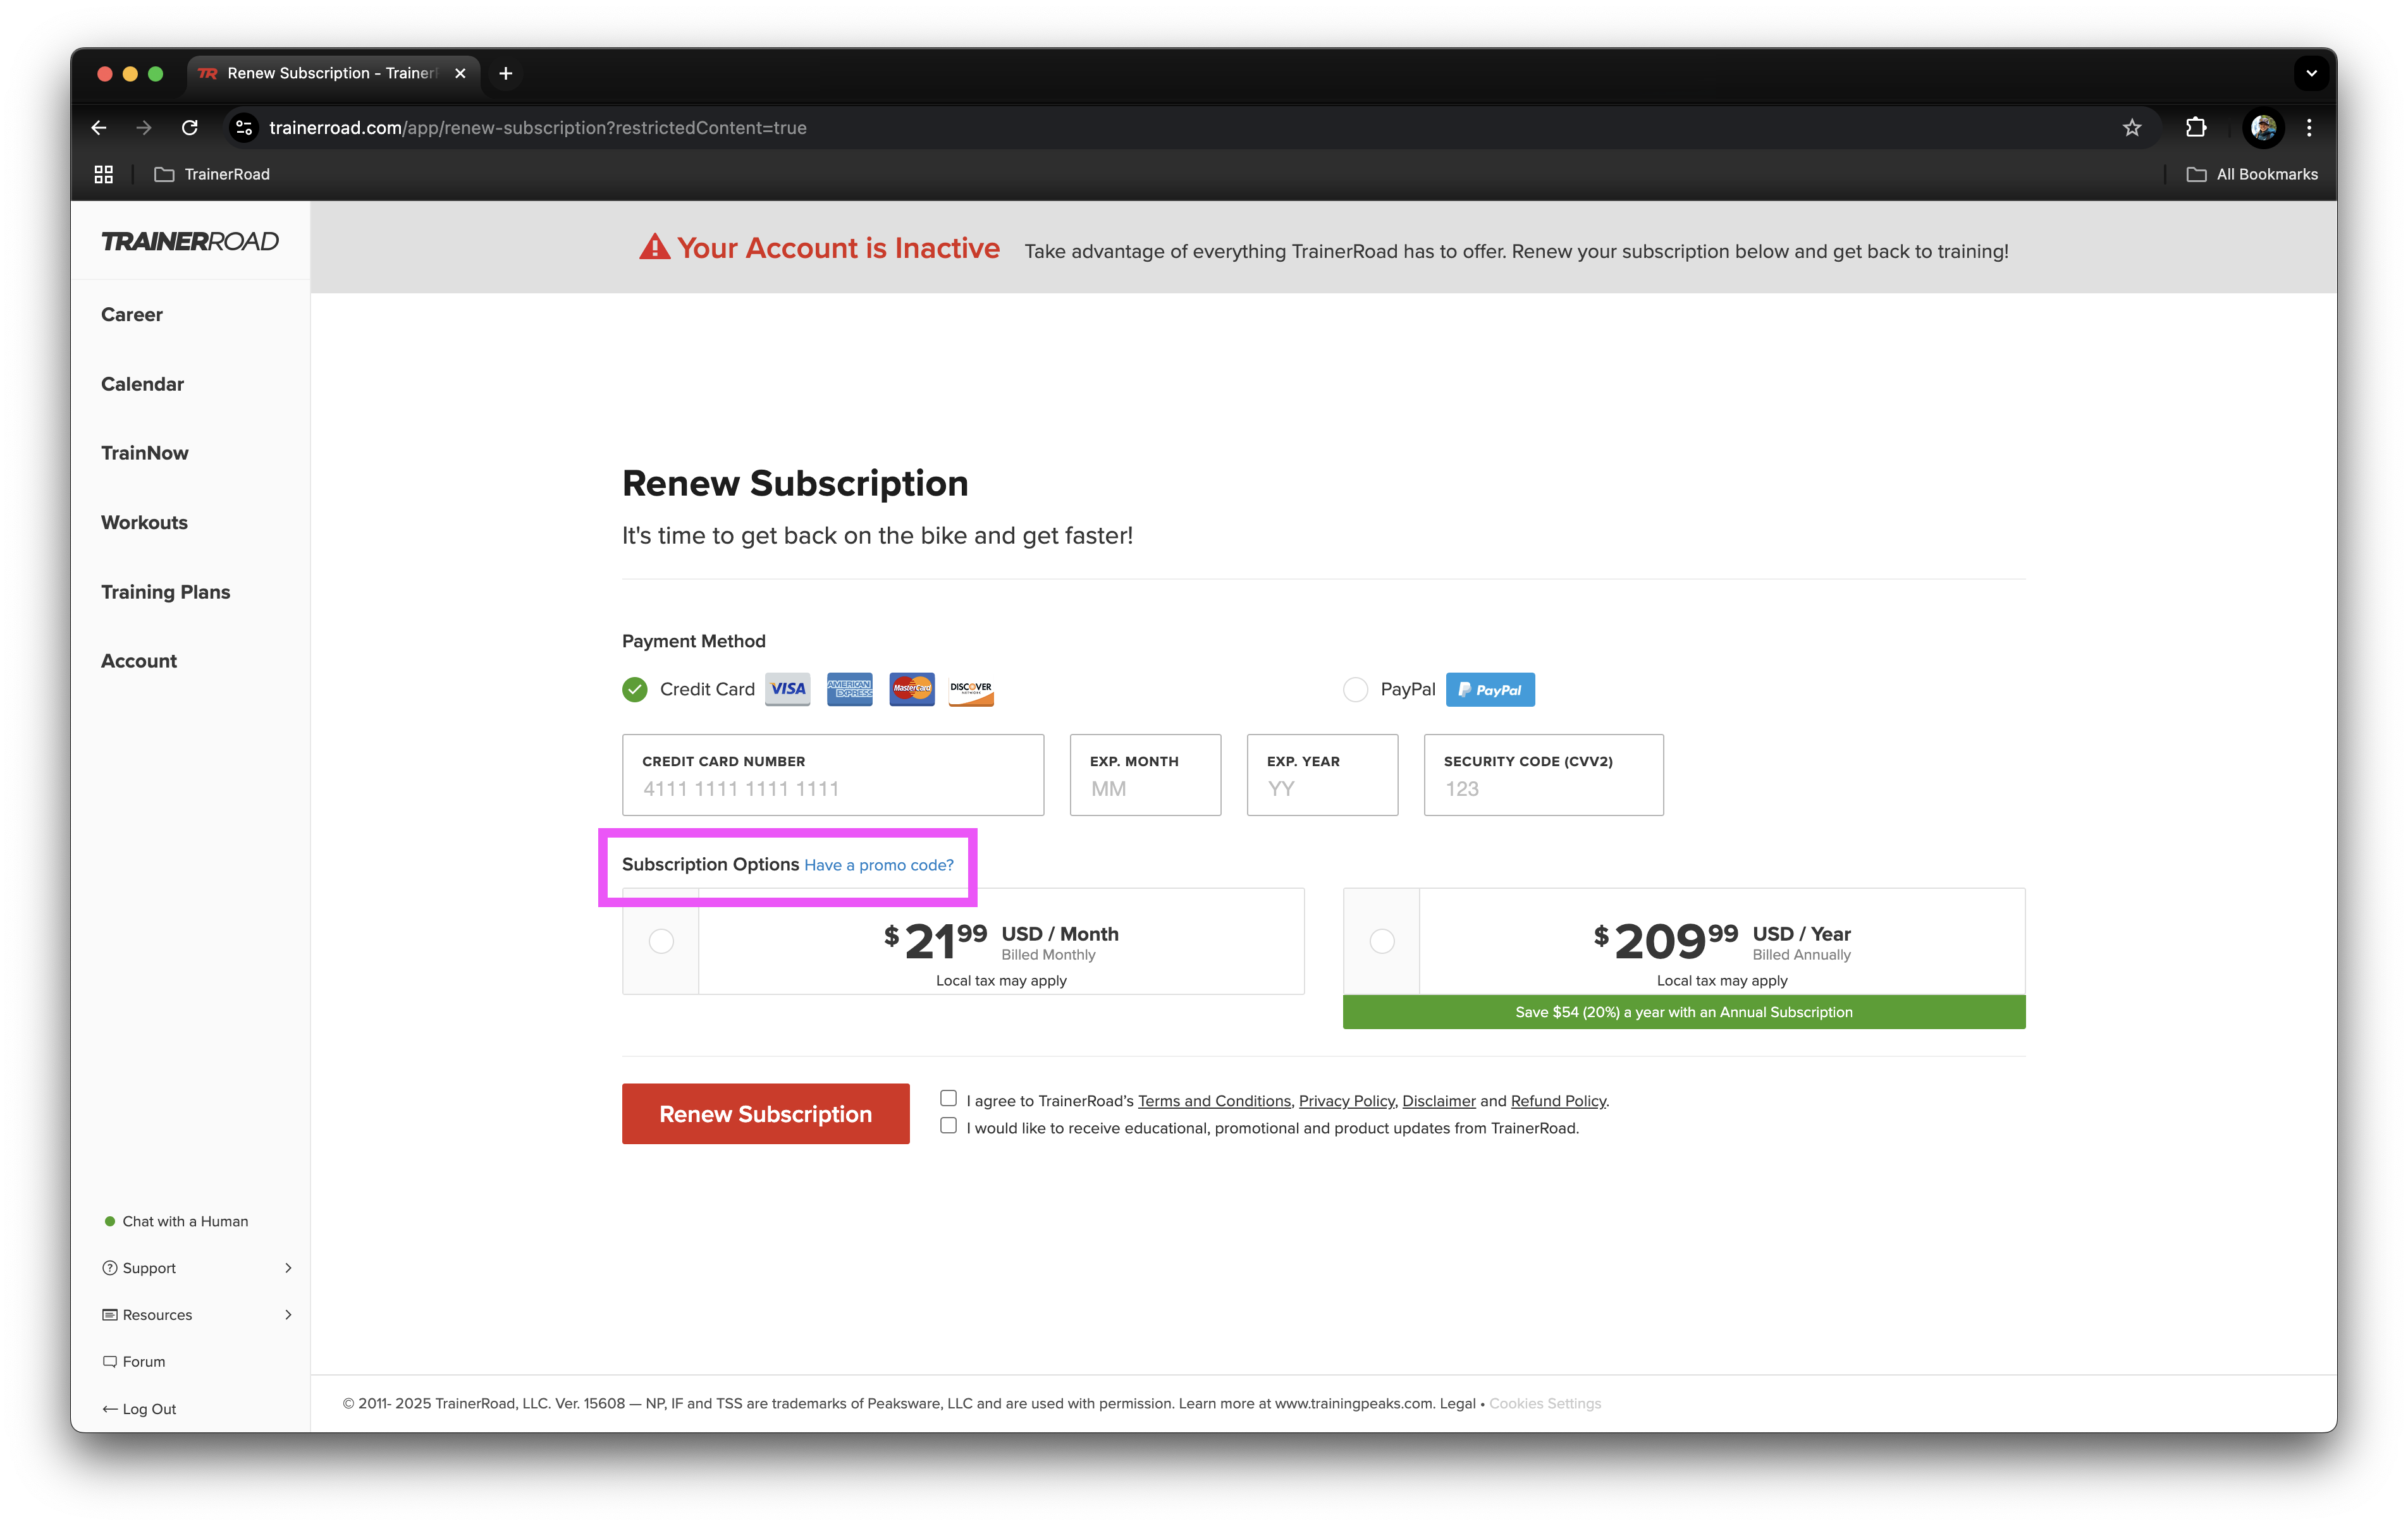This screenshot has width=2408, height=1526.
Task: Open Account from the sidebar
Action: (x=139, y=661)
